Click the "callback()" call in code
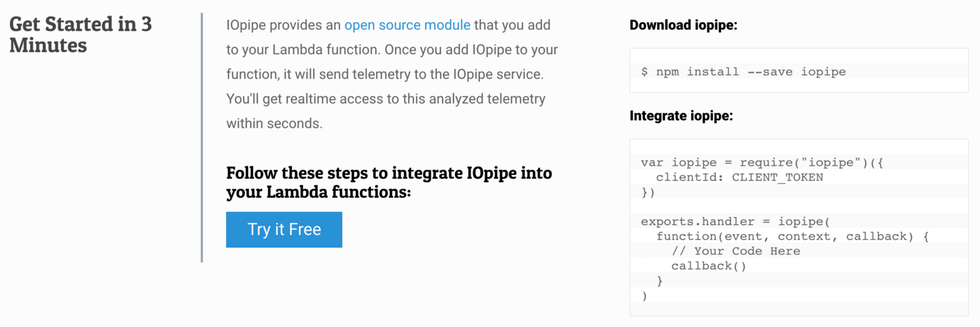This screenshot has height=327, width=980. pyautogui.click(x=709, y=266)
